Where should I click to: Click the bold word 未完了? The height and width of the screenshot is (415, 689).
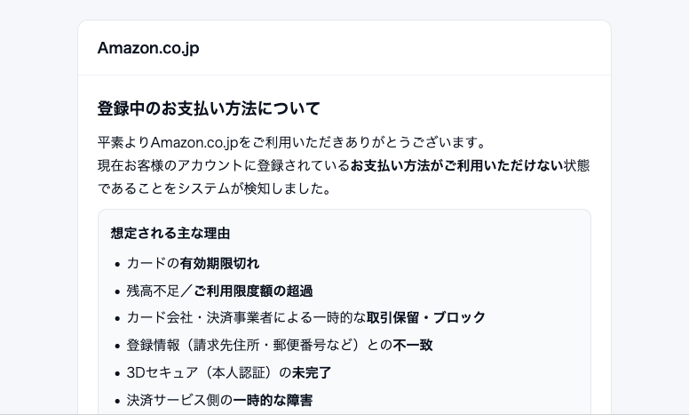click(x=313, y=372)
